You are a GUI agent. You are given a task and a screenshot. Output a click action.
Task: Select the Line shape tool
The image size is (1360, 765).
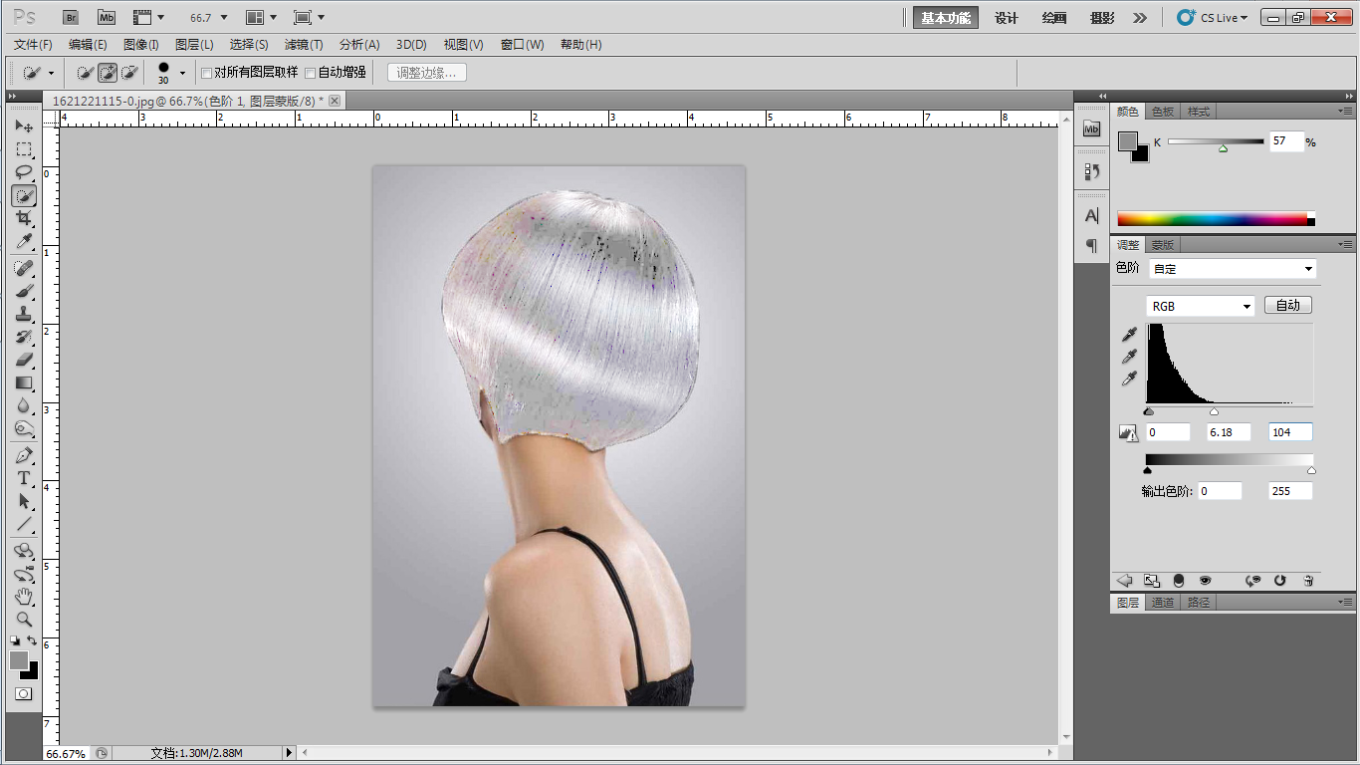[24, 524]
